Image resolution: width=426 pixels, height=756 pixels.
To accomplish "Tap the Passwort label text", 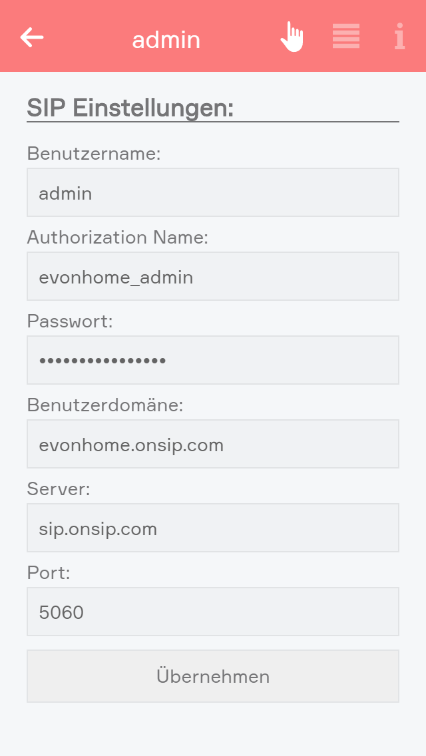I will (x=70, y=321).
